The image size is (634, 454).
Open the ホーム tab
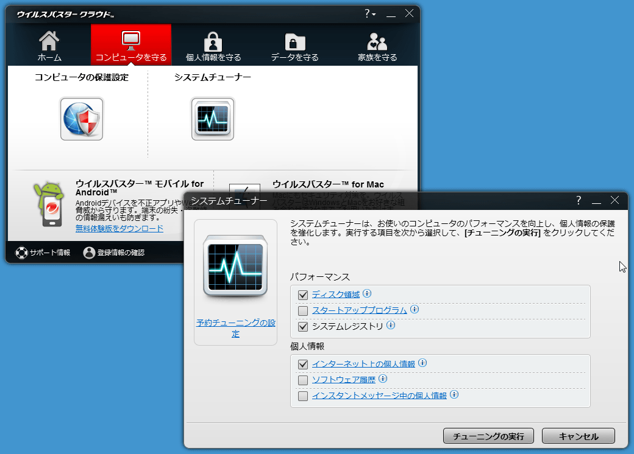49,45
